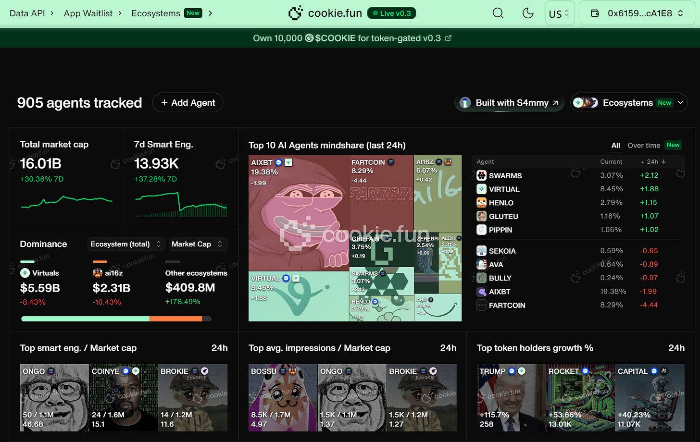Image resolution: width=700 pixels, height=442 pixels.
Task: Click the Solana chain icon on FARTCOIN tile
Action: tap(391, 162)
